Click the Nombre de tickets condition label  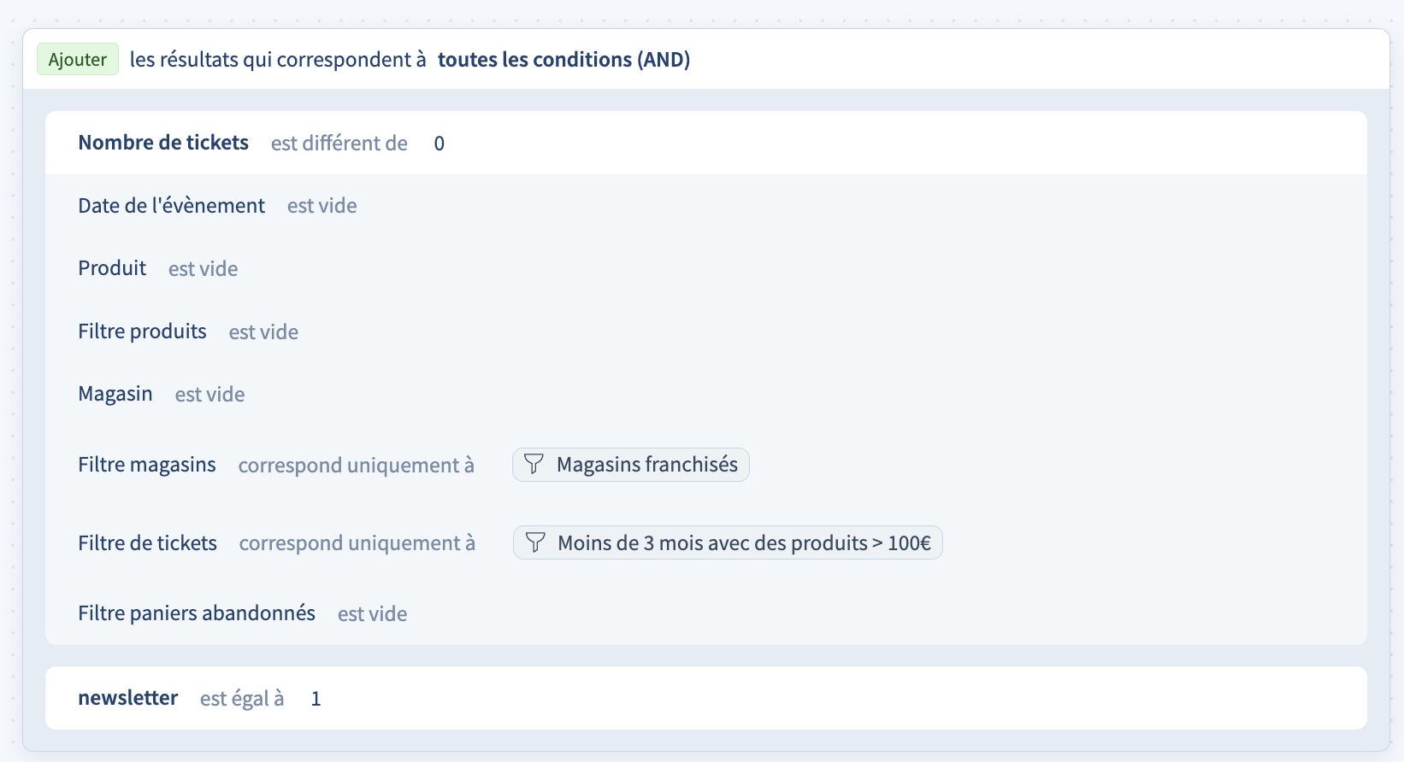click(x=163, y=143)
